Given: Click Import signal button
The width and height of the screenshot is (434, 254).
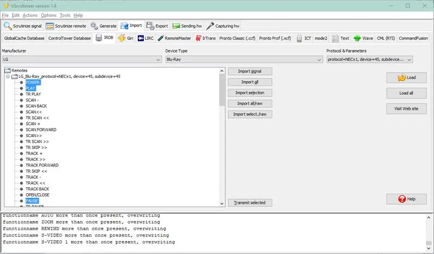Looking at the screenshot, I should tap(250, 71).
